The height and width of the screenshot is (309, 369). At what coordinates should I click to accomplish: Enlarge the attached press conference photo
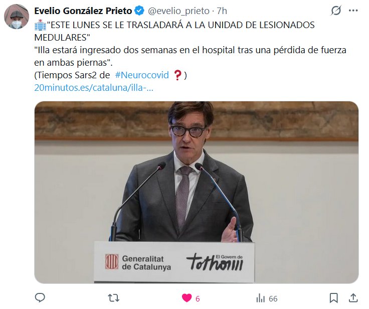point(197,193)
